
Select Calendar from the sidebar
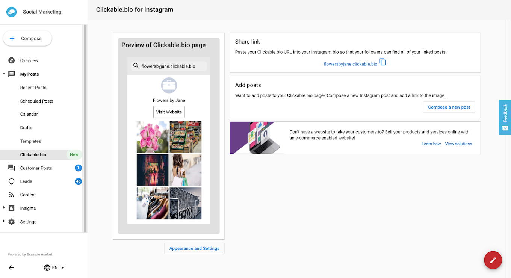(29, 114)
